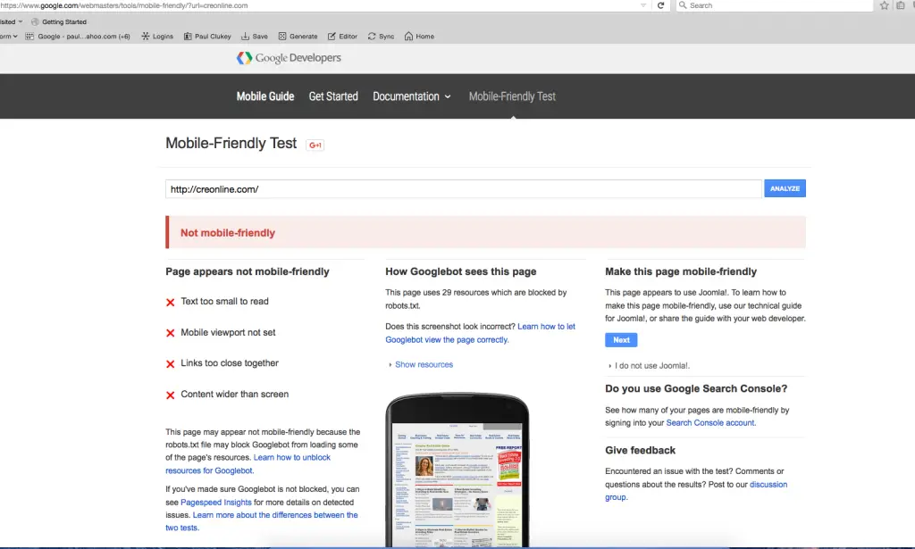This screenshot has width=915, height=549.
Task: Select the Mobile-Friendly Test tab
Action: click(x=512, y=96)
